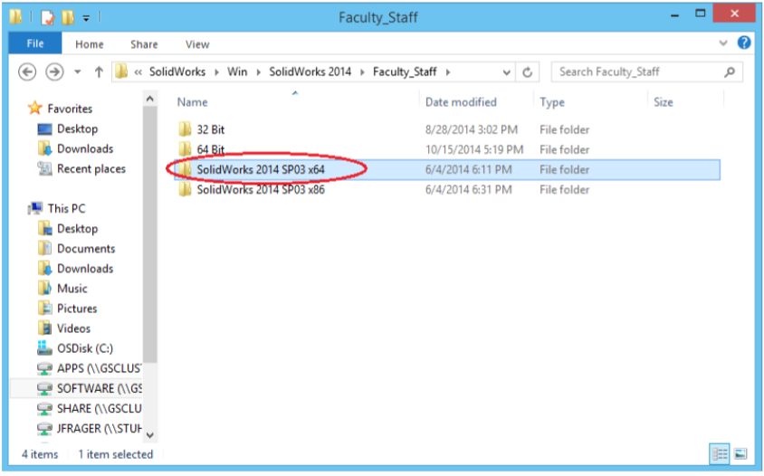The image size is (764, 476).
Task: Refresh the current folder view
Action: (x=527, y=72)
